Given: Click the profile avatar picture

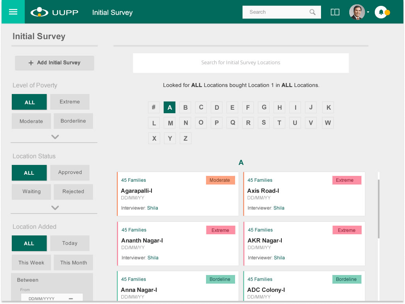Looking at the screenshot, I should pos(357,12).
